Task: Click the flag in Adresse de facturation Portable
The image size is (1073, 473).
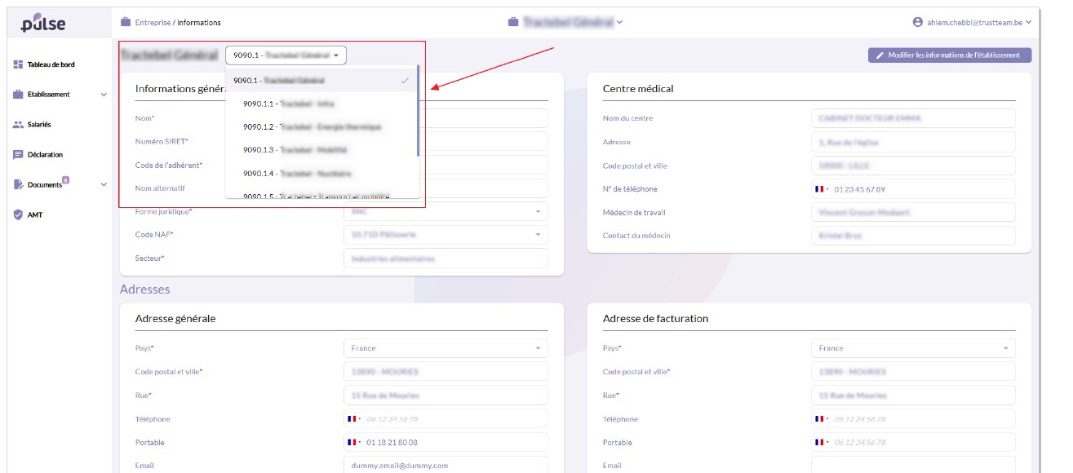Action: tap(821, 443)
